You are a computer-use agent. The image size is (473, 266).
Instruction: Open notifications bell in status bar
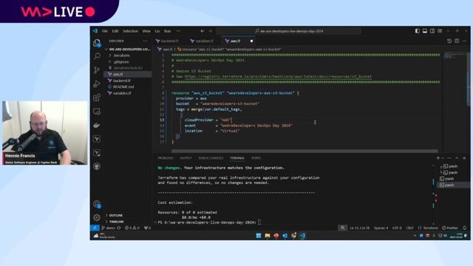coord(465,228)
